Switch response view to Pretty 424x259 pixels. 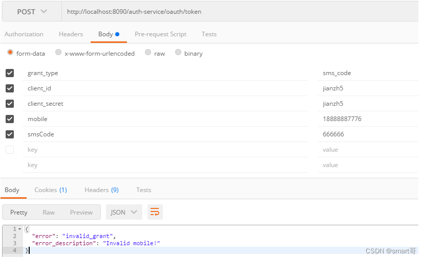point(18,213)
